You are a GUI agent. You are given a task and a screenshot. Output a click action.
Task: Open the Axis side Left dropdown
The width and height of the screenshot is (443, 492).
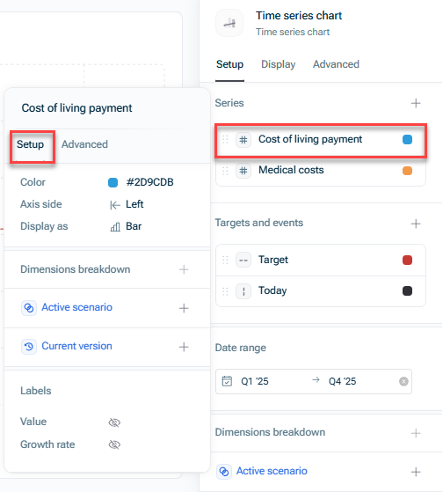(127, 204)
